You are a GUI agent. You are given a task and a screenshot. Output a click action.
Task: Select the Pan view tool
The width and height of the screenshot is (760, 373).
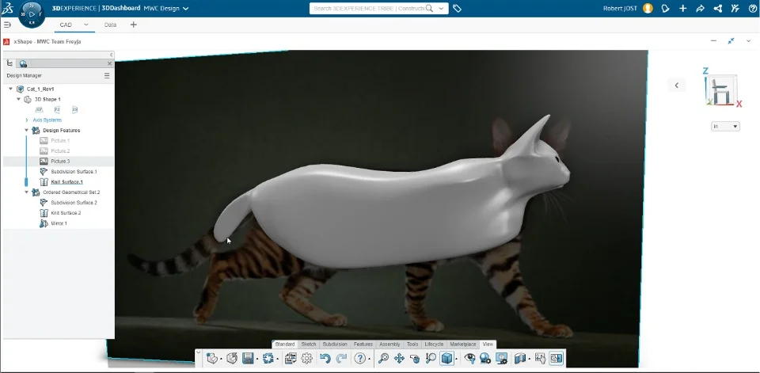[399, 359]
